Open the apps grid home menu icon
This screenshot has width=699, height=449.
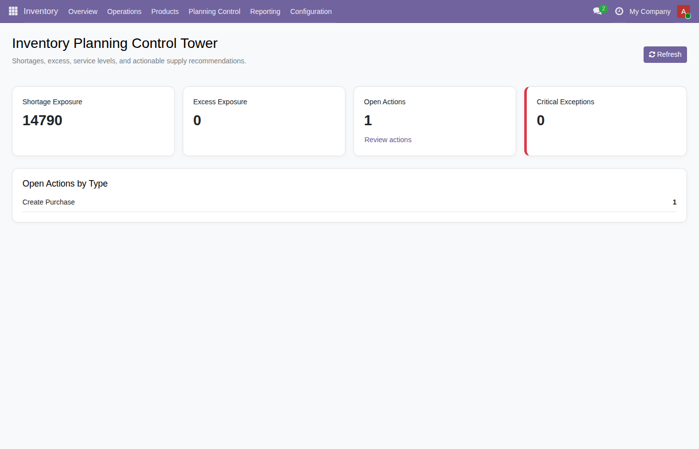pyautogui.click(x=13, y=11)
